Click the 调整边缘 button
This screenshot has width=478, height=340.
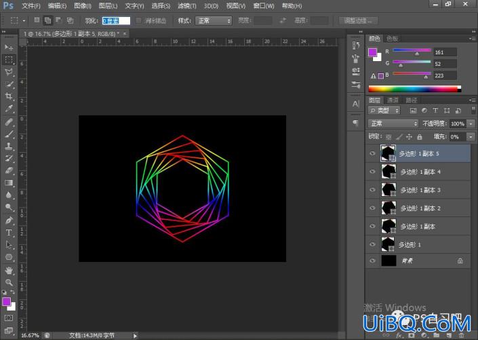coord(358,21)
